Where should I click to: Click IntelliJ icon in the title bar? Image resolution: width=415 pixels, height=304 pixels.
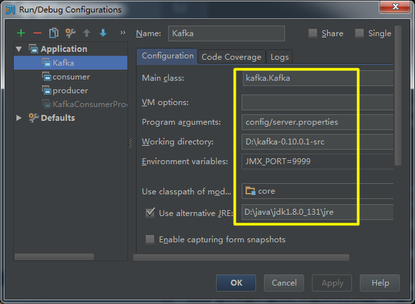point(11,10)
